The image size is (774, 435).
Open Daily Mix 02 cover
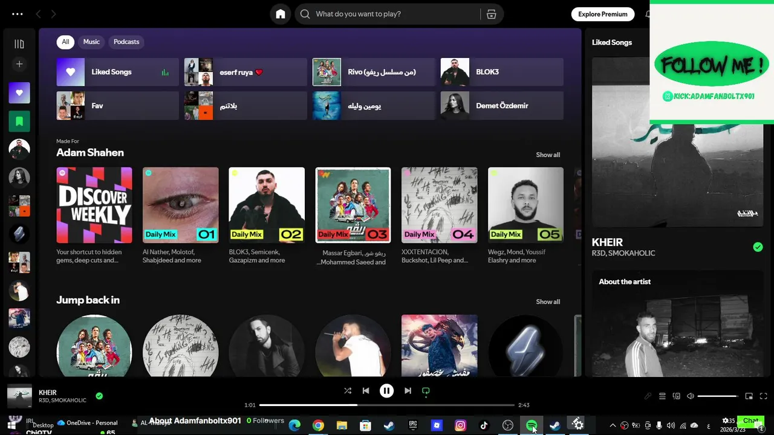(267, 205)
